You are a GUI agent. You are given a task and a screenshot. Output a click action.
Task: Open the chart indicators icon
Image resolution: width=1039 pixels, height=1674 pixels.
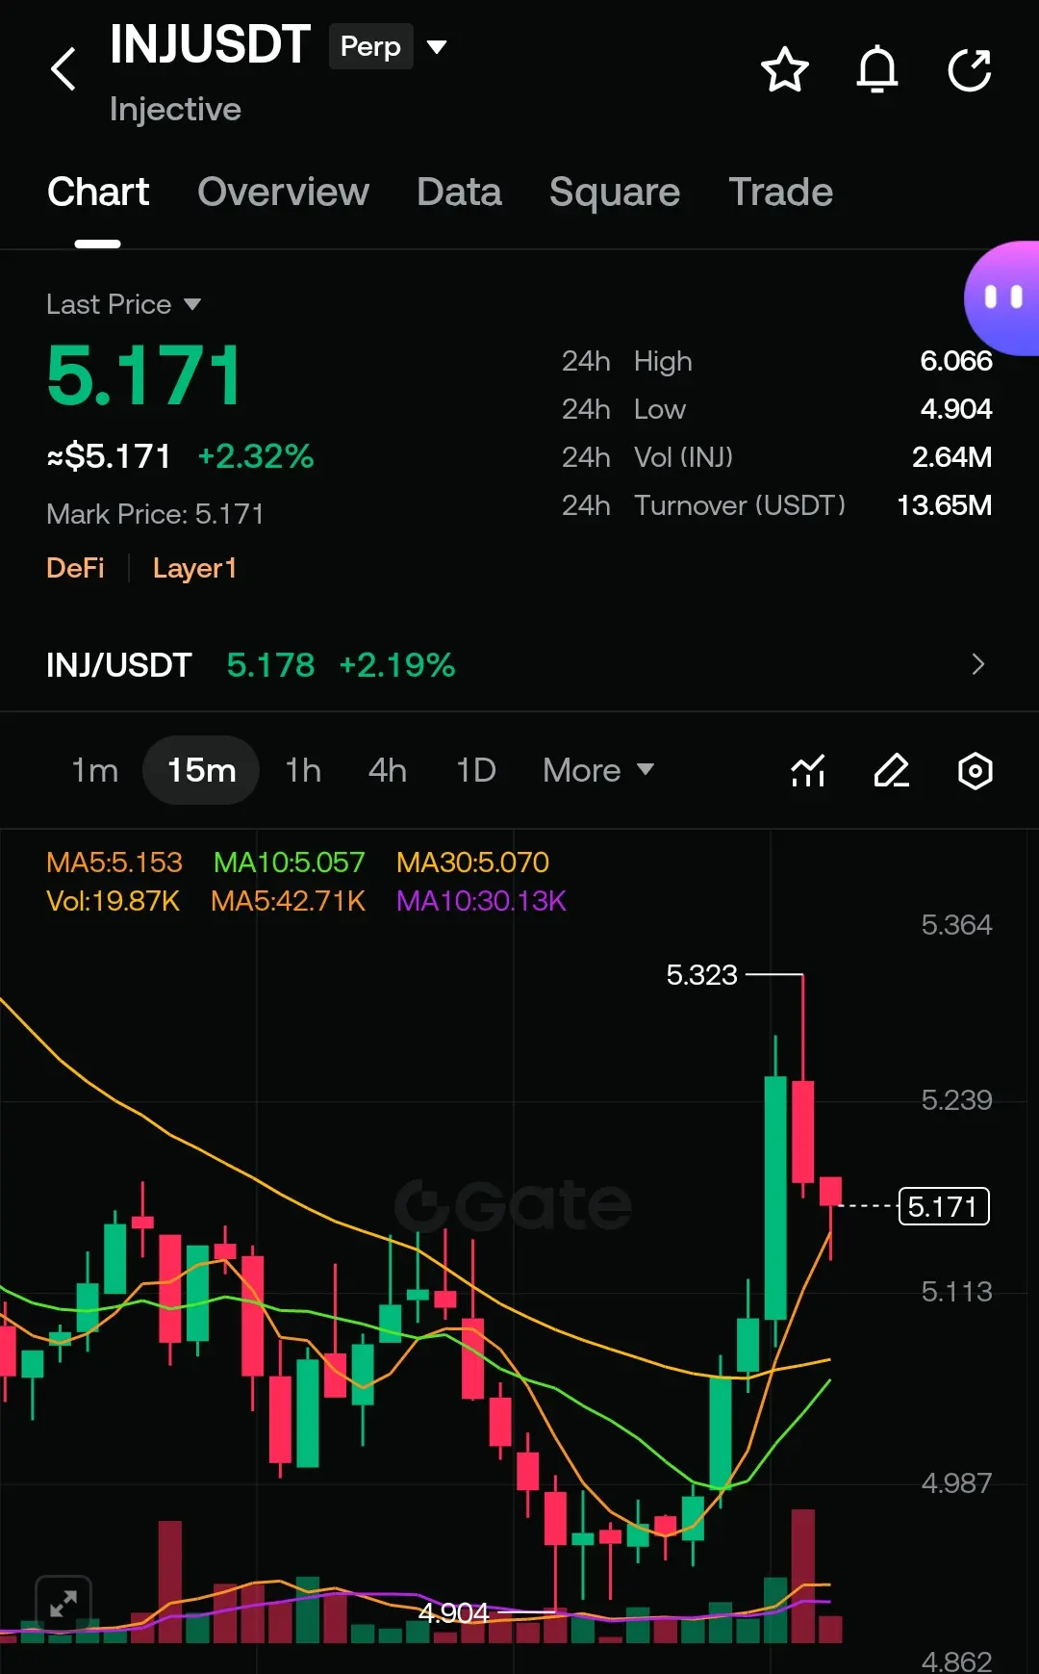808,771
